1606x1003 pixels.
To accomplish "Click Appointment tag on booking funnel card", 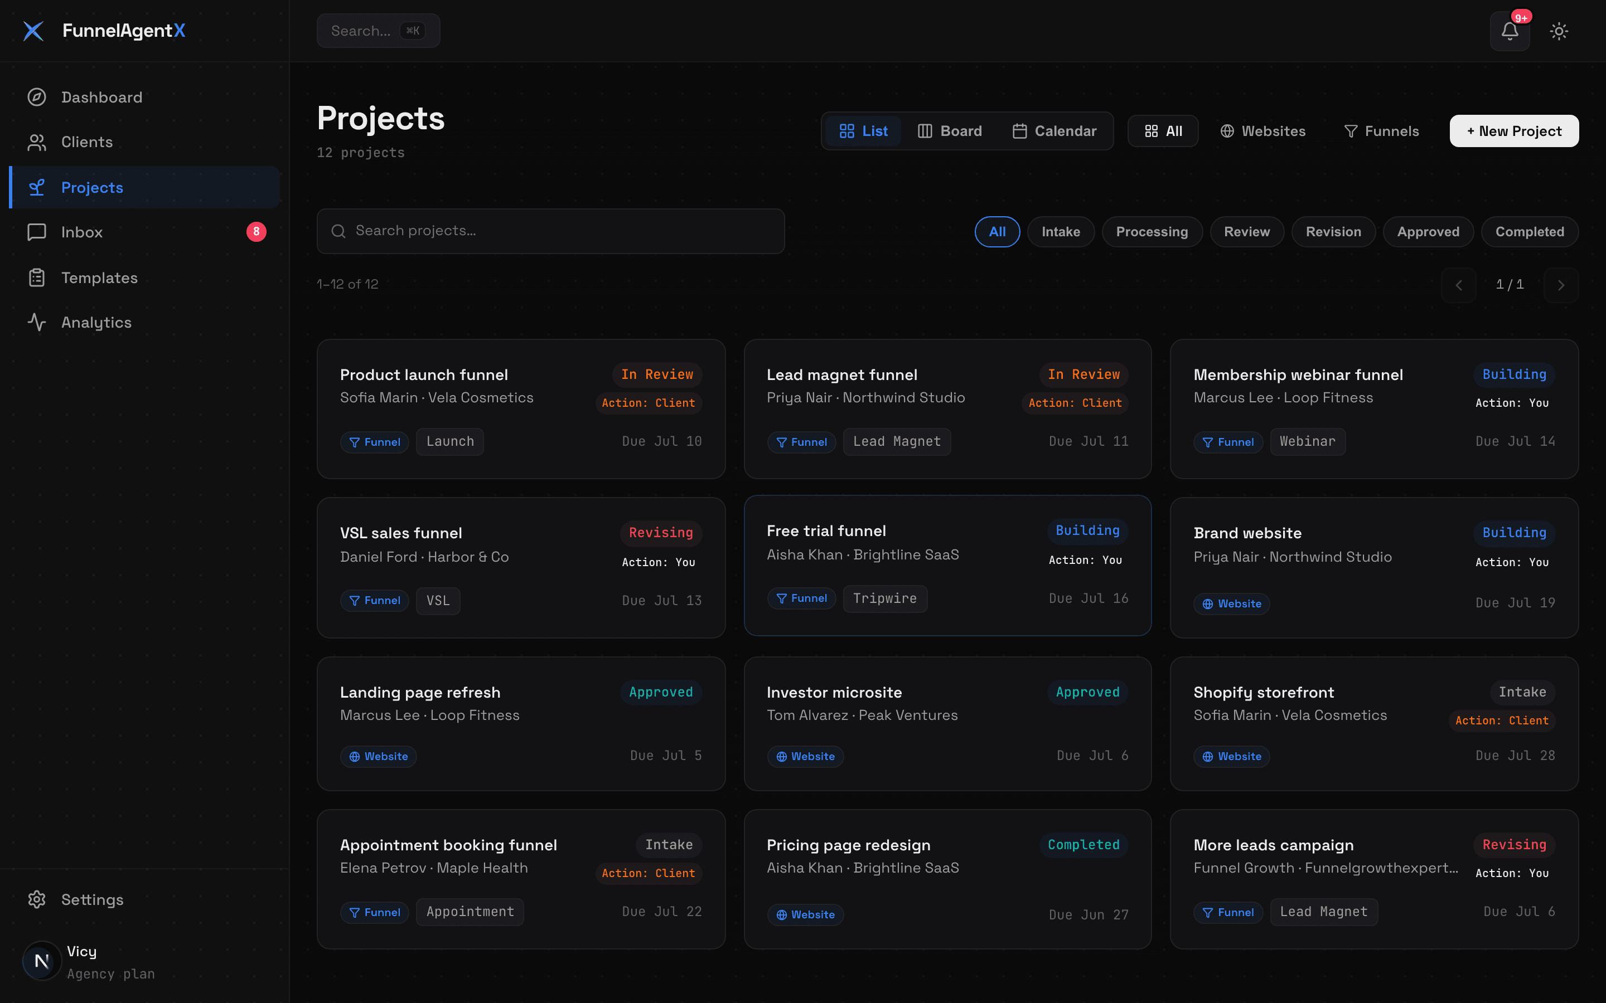I will [470, 912].
